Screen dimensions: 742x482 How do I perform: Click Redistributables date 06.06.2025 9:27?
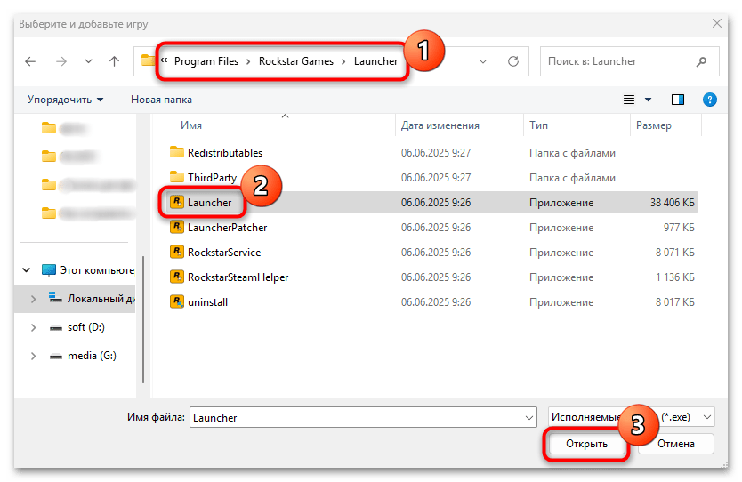[x=436, y=153]
